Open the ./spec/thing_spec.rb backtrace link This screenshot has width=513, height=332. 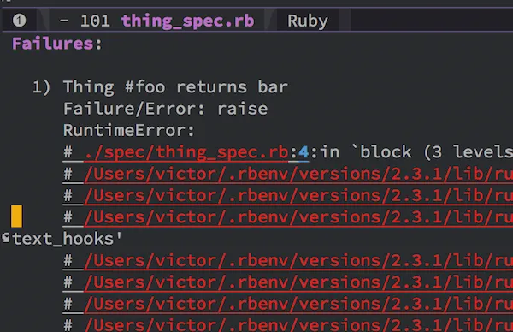coord(186,152)
